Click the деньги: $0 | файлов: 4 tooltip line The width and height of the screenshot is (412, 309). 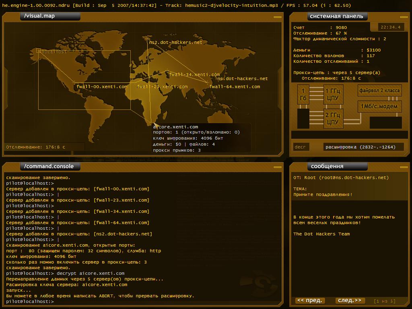tap(184, 144)
